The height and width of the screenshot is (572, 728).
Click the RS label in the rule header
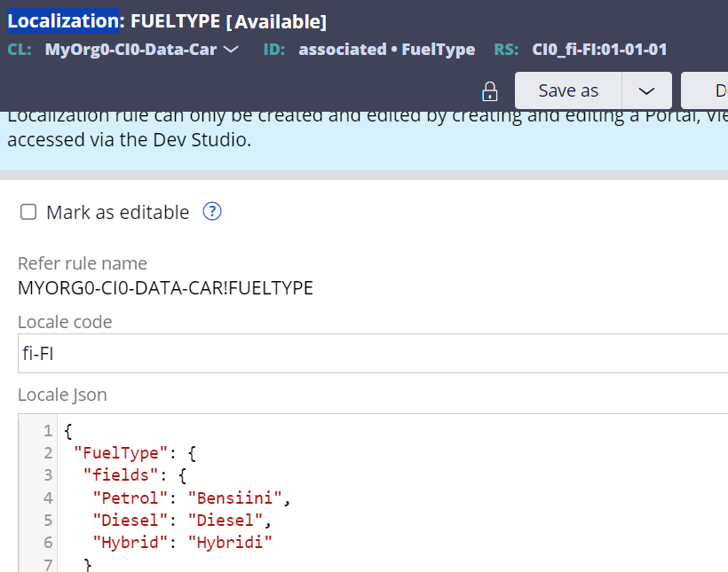tap(505, 50)
